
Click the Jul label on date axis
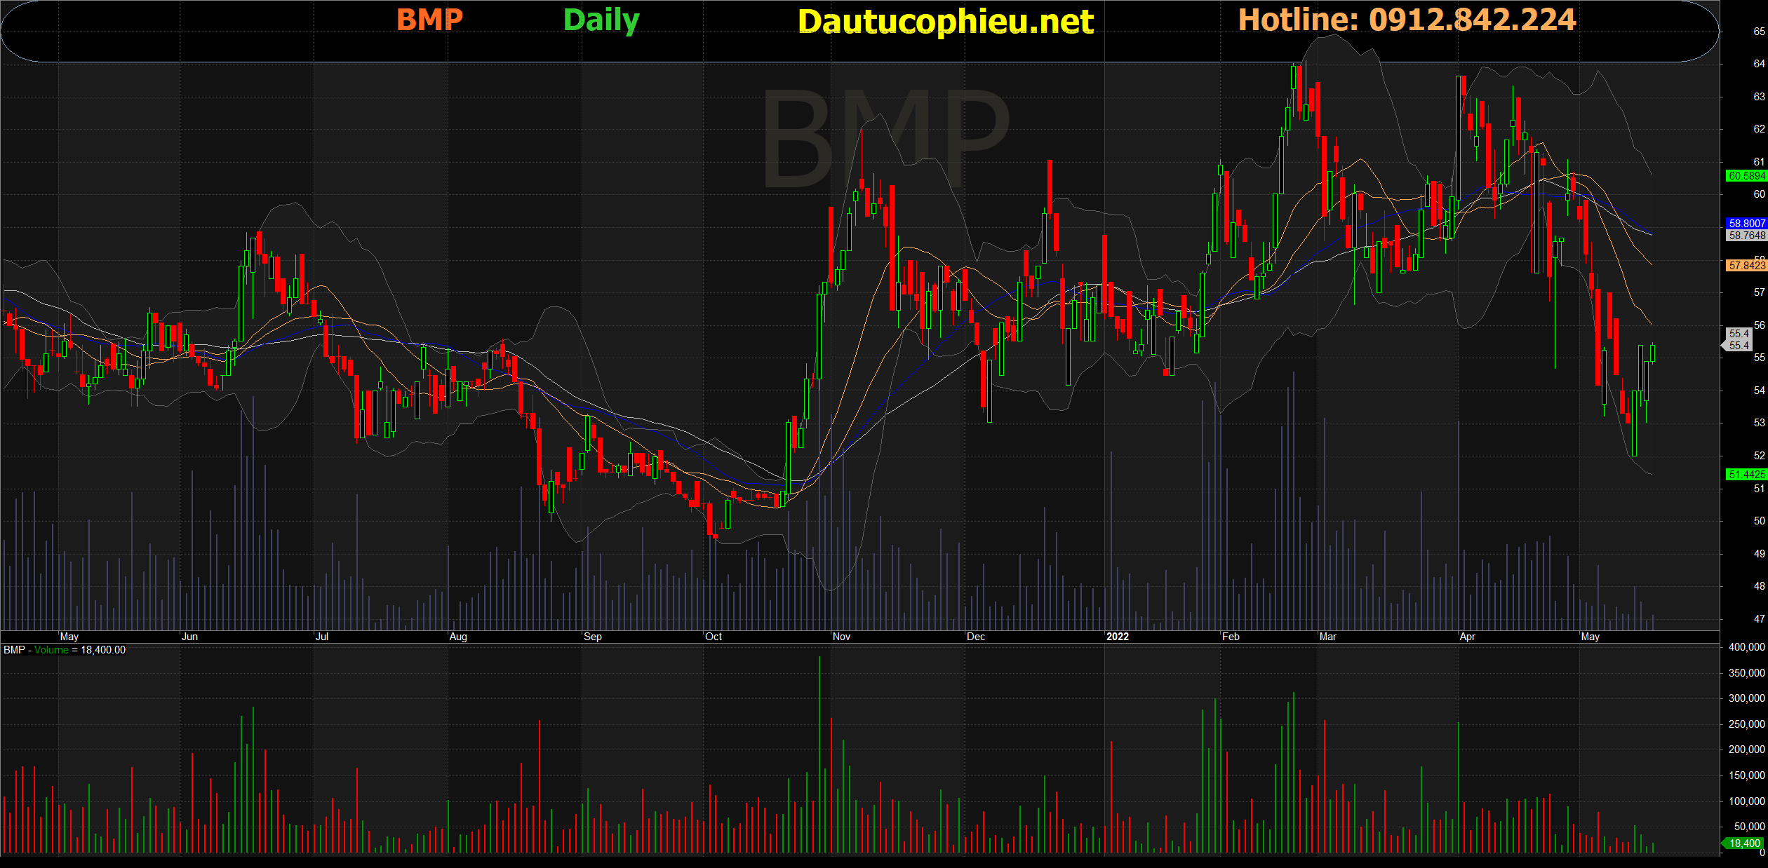(322, 637)
